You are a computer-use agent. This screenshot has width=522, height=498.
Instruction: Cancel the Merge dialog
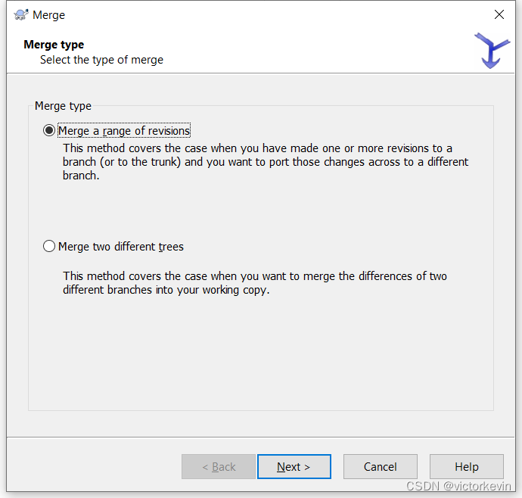381,466
